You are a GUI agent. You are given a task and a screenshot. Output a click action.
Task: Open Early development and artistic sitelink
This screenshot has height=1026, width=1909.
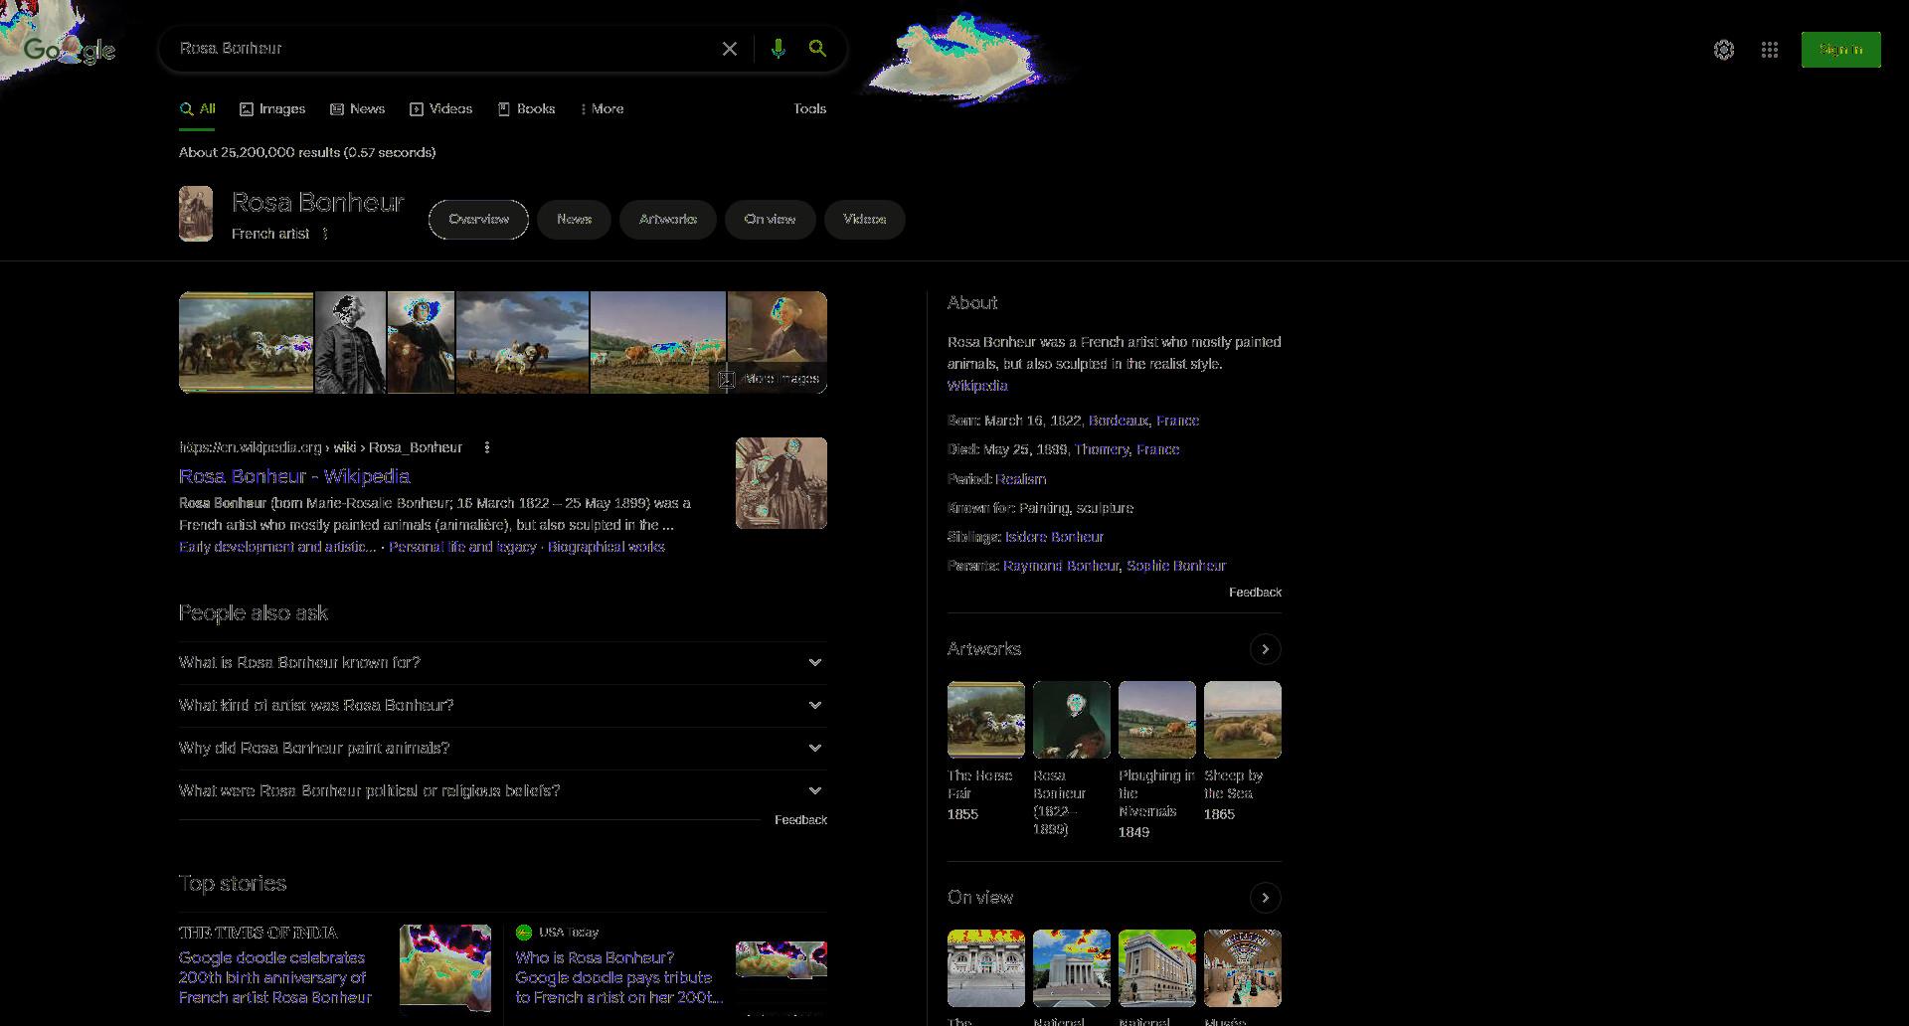pos(277,547)
